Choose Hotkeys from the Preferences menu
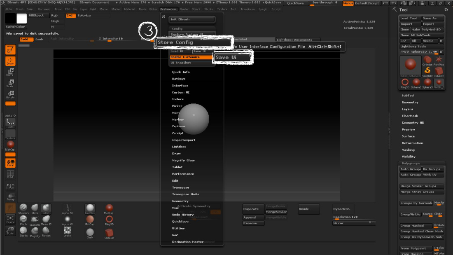Screen dimensions: 453x255 click(180, 79)
